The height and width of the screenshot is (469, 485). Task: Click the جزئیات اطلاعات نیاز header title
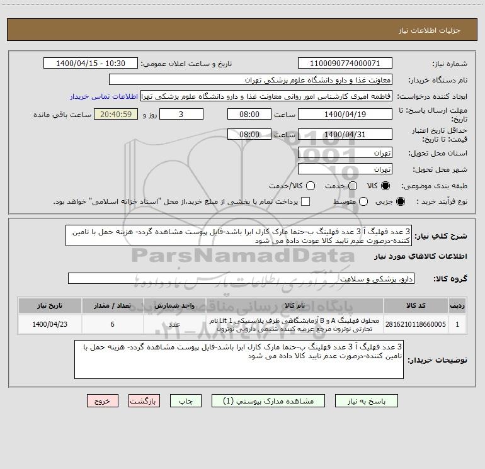coord(430,30)
